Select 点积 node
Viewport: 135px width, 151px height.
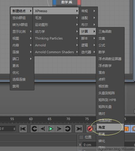(x=110, y=79)
